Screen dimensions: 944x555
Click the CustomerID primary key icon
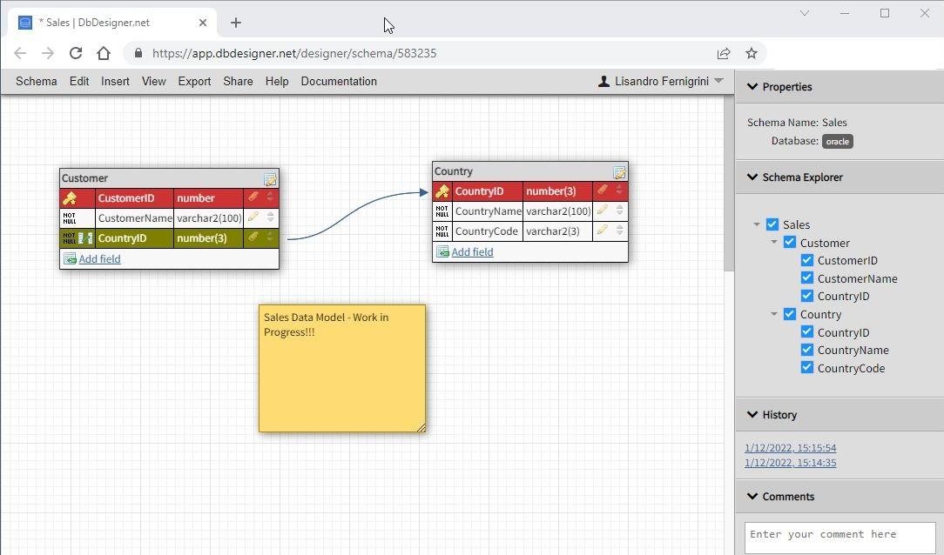click(70, 197)
